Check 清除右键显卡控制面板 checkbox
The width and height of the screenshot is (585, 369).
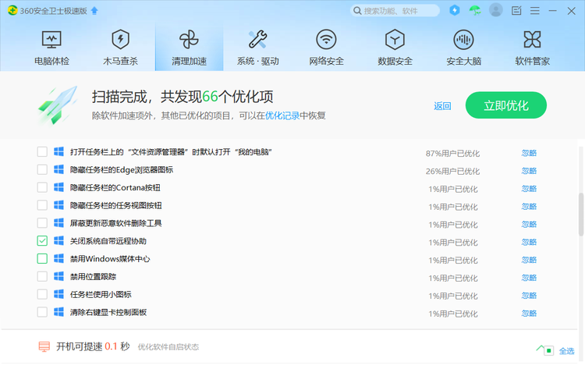pyautogui.click(x=42, y=312)
